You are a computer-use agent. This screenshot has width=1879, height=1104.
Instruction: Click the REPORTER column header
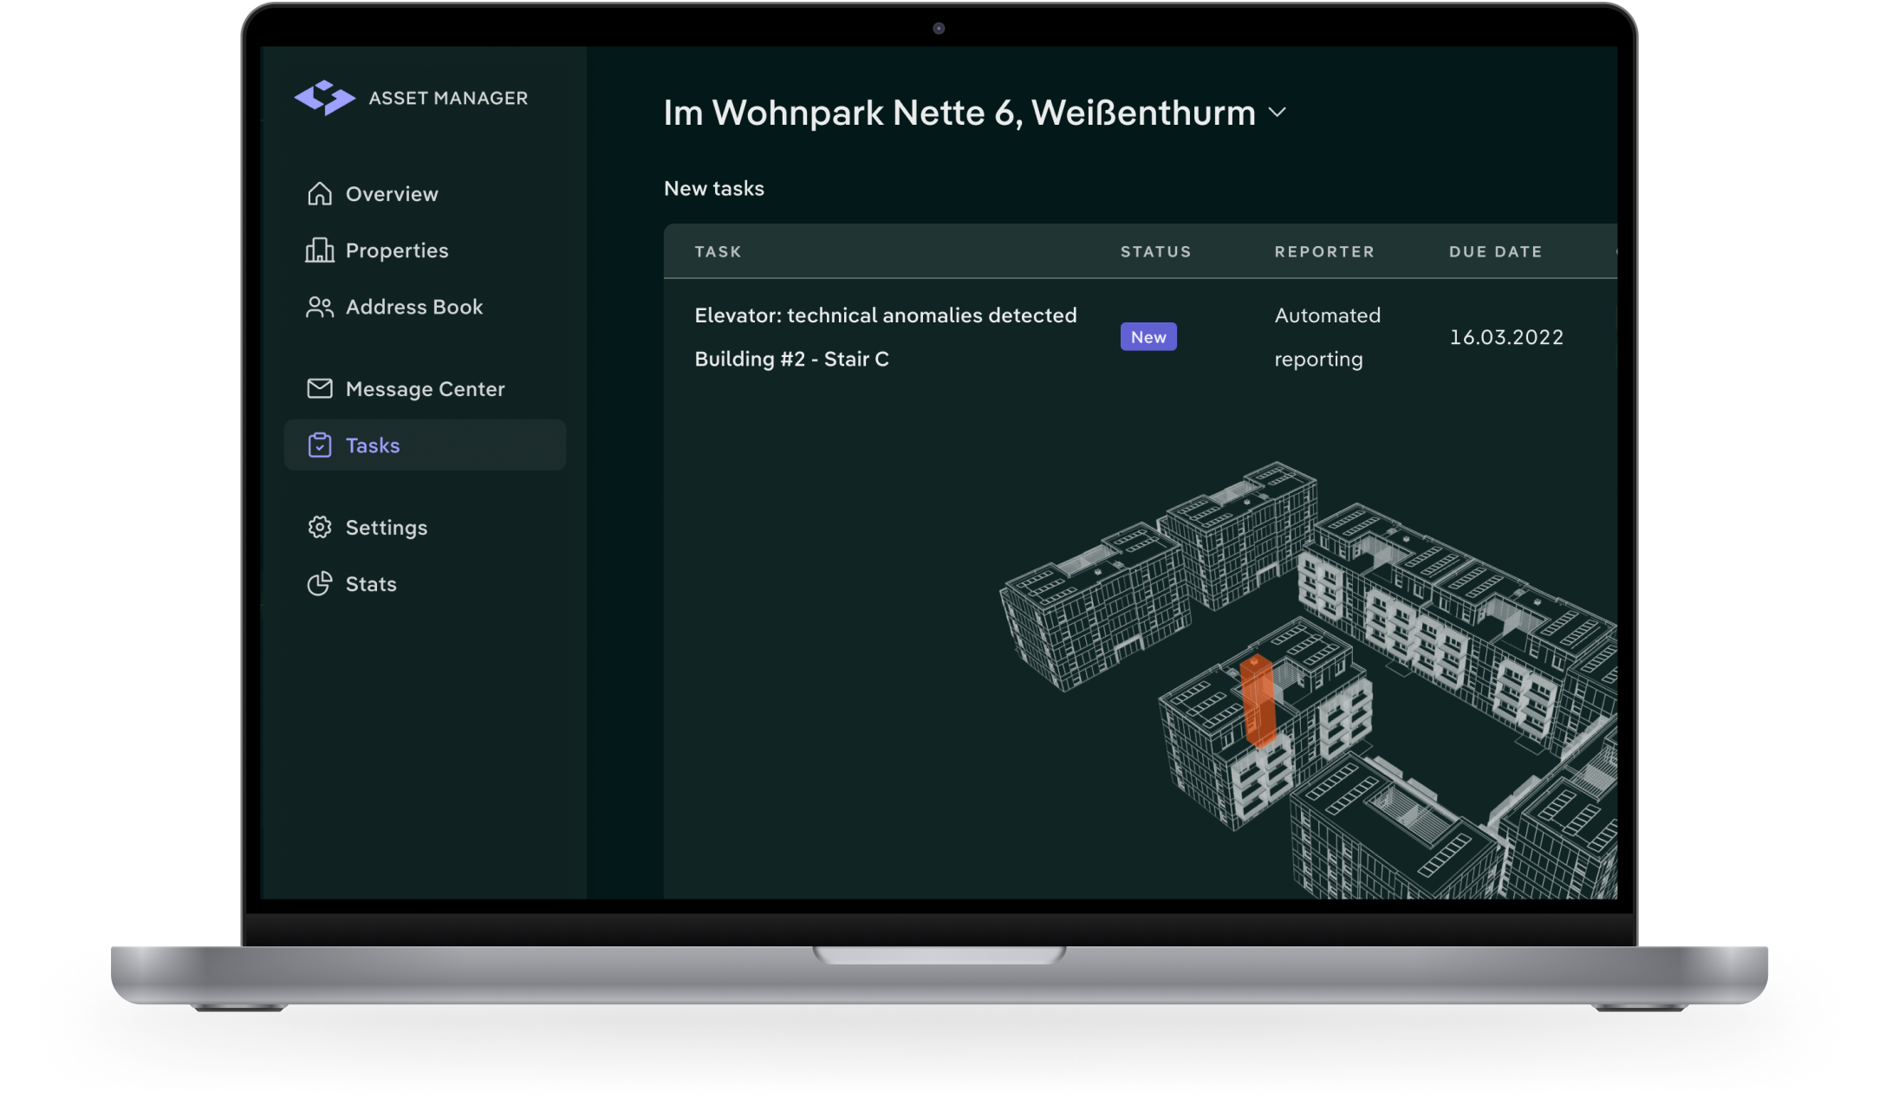1324,251
